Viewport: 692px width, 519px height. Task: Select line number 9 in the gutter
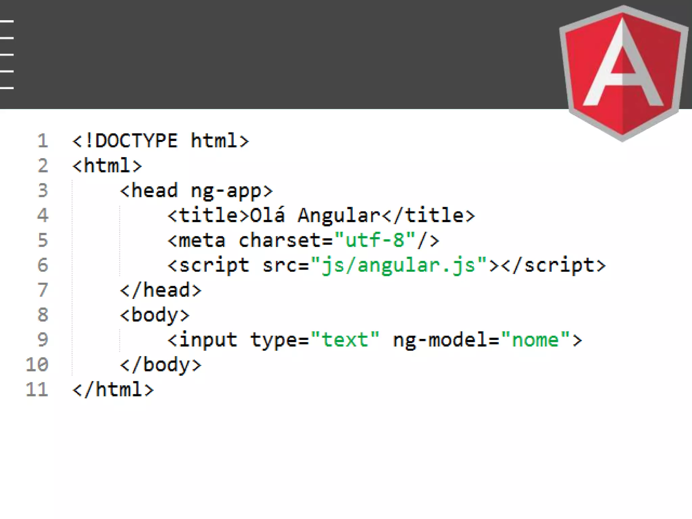[43, 340]
